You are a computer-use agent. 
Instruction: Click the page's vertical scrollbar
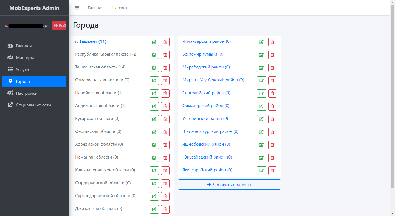click(393, 96)
